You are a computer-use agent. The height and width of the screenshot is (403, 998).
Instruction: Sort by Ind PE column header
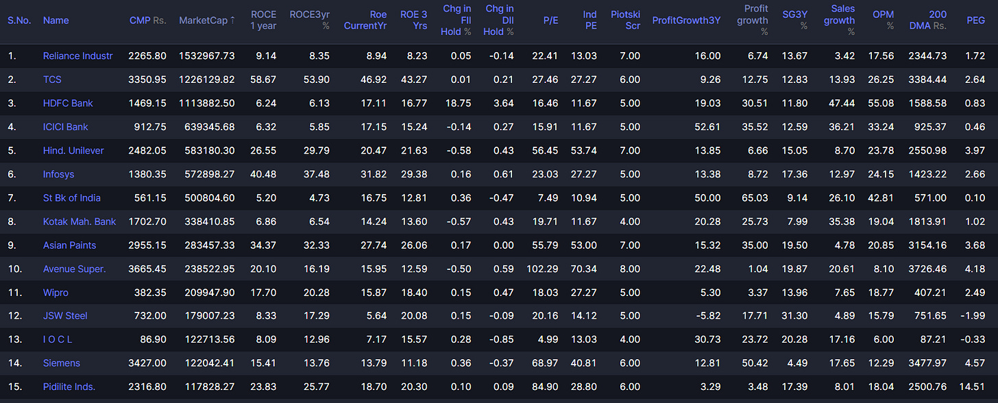pyautogui.click(x=589, y=21)
